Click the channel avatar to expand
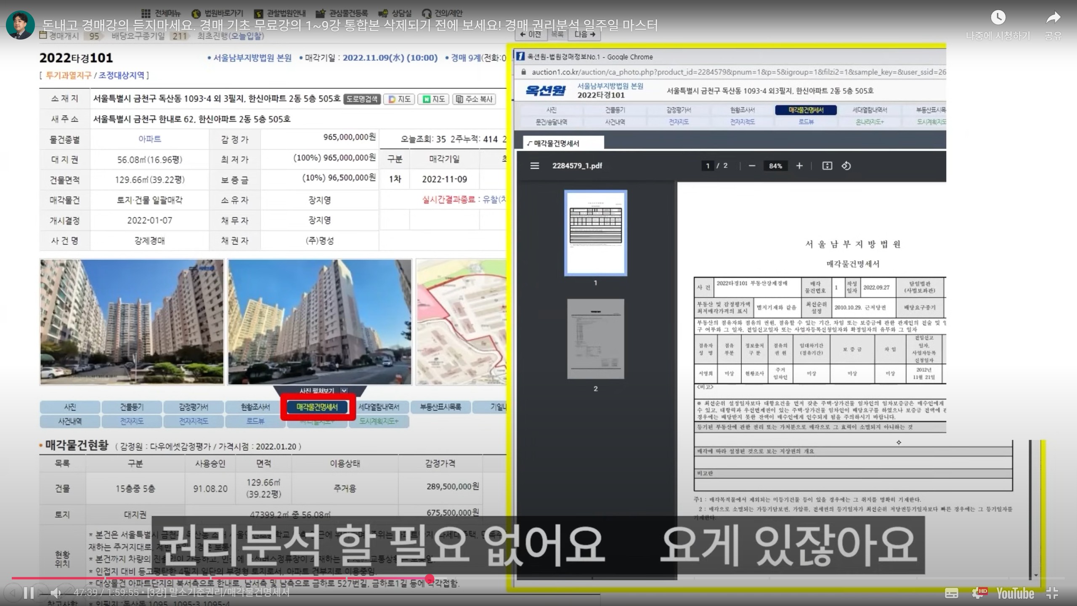The height and width of the screenshot is (606, 1077). [x=20, y=25]
